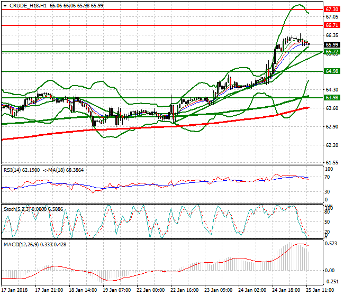Screen dimensions: 344x296
Task: Click the 24 Jan 18:00 time label
Action: [286, 290]
